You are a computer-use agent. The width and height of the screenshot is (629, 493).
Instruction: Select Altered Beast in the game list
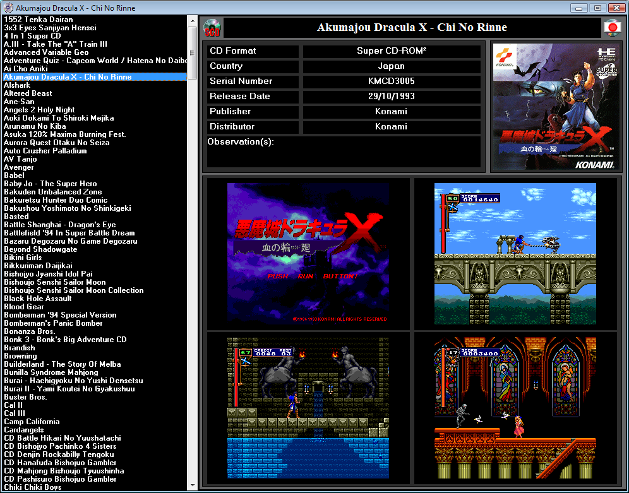click(x=28, y=93)
